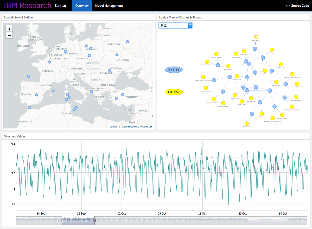
Task: Click entity node D in the graph
Action: pyautogui.click(x=218, y=65)
